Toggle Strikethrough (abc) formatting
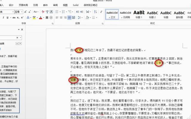 (x=14, y=18)
